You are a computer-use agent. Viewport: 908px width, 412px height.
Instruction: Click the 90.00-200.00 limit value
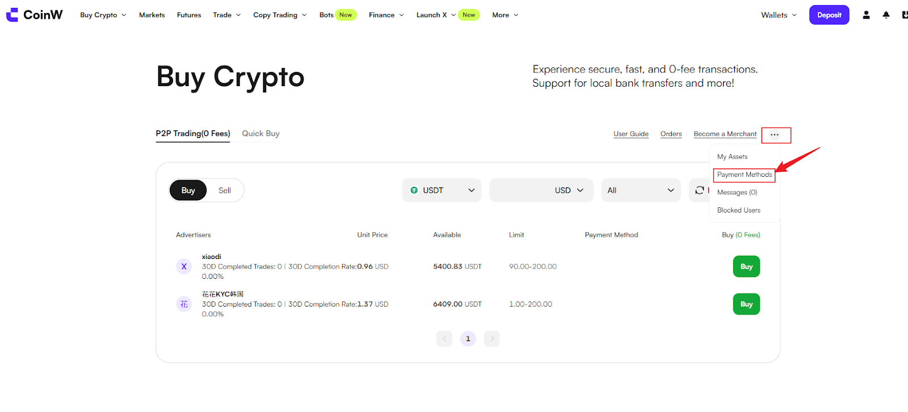(x=533, y=266)
